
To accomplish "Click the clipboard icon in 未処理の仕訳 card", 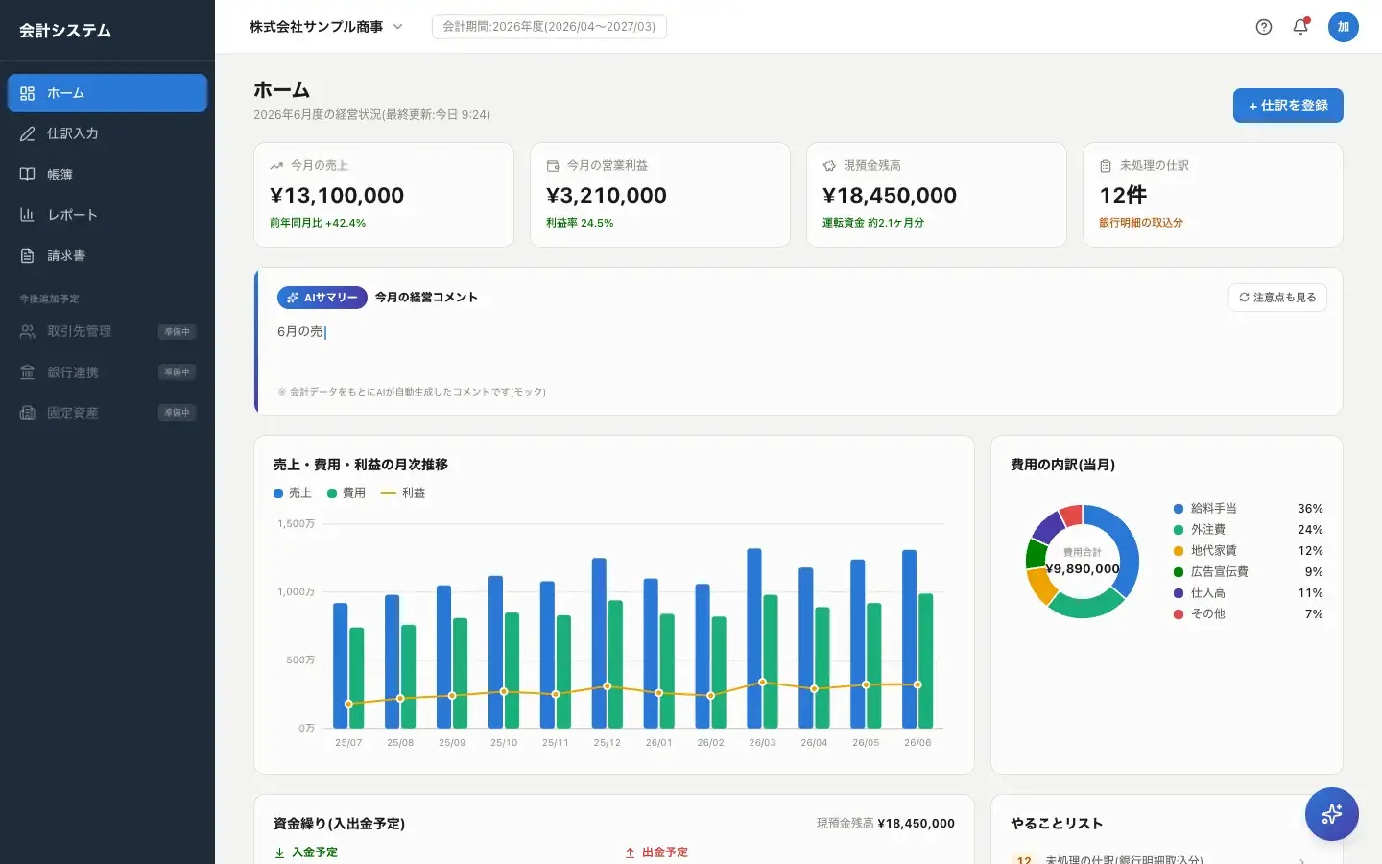I will [1106, 166].
